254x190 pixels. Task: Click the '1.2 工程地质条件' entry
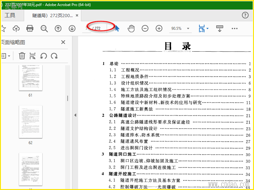coord(180,76)
